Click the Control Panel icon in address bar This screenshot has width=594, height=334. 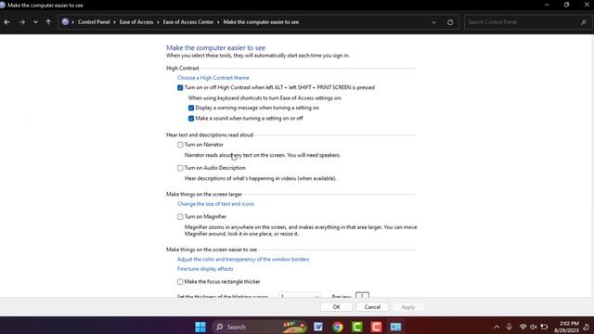65,22
